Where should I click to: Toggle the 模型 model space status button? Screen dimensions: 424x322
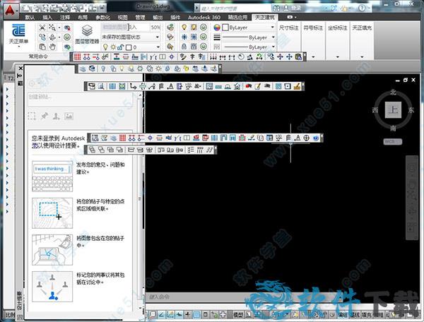pyautogui.click(x=238, y=315)
